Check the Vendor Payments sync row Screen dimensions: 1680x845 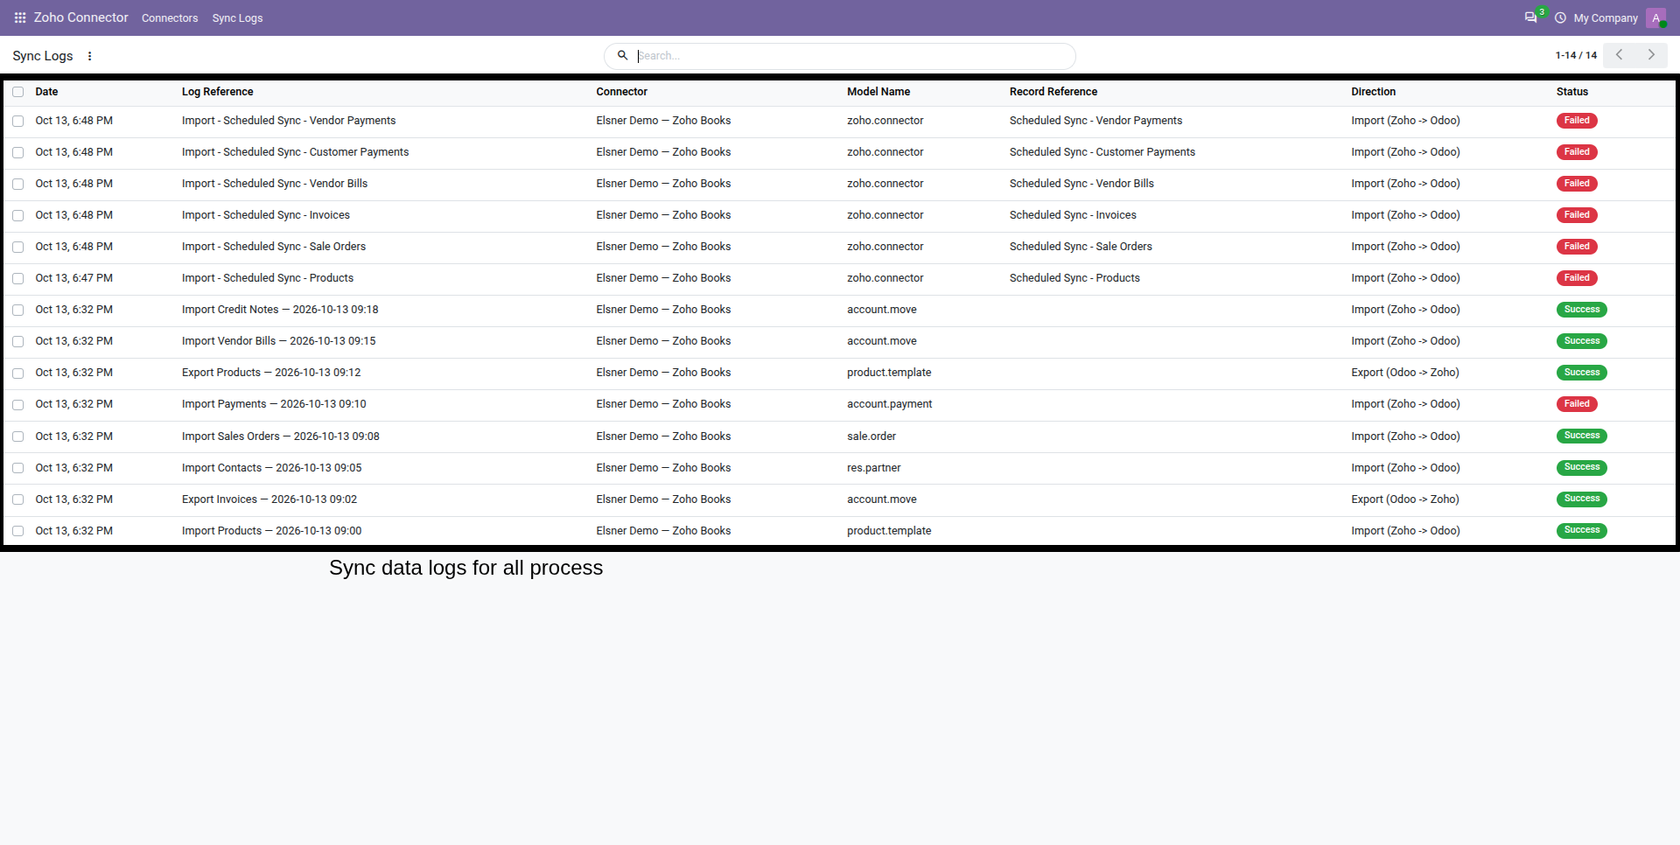pos(17,122)
